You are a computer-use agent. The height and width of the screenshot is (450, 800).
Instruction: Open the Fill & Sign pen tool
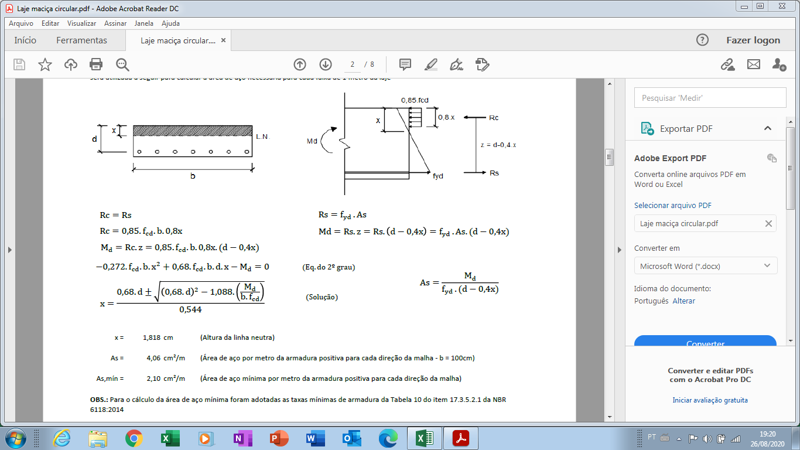[457, 64]
